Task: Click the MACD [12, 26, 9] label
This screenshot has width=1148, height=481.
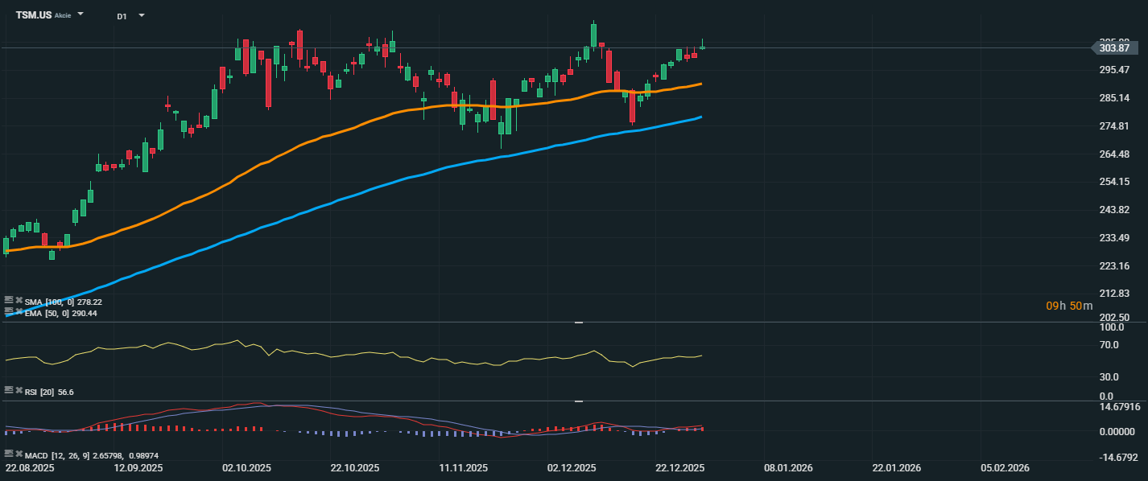Action: pos(92,455)
